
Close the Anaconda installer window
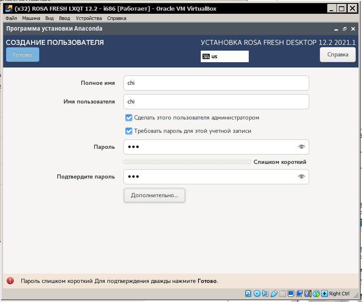click(x=353, y=29)
